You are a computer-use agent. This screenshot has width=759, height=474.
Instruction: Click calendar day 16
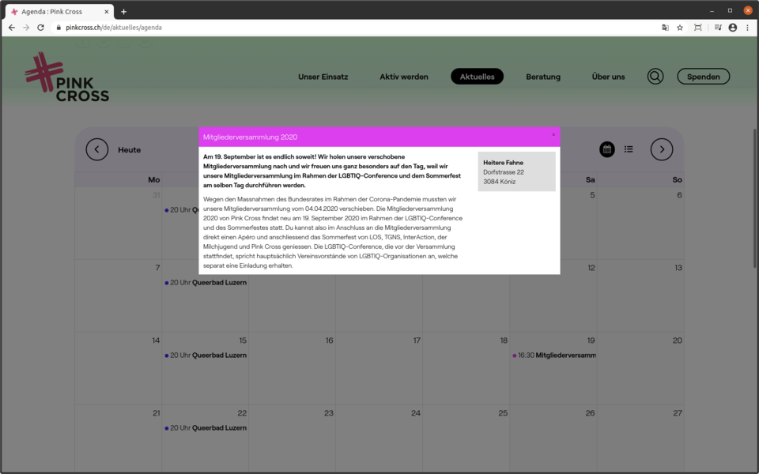tap(329, 340)
